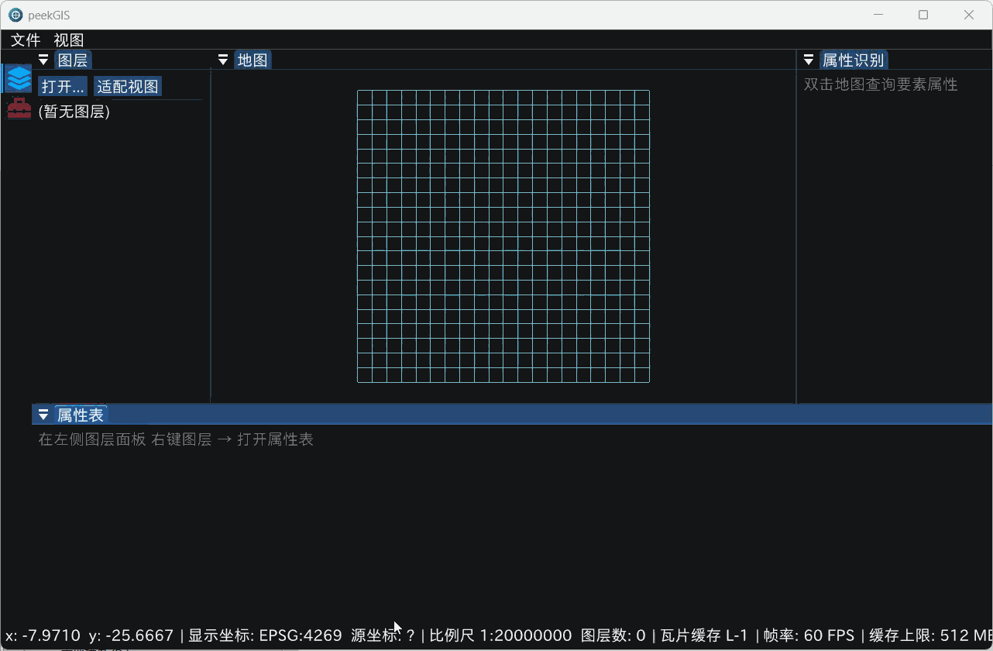This screenshot has height=651, width=993.
Task: Collapse the 图层 panel triangle
Action: point(43,60)
